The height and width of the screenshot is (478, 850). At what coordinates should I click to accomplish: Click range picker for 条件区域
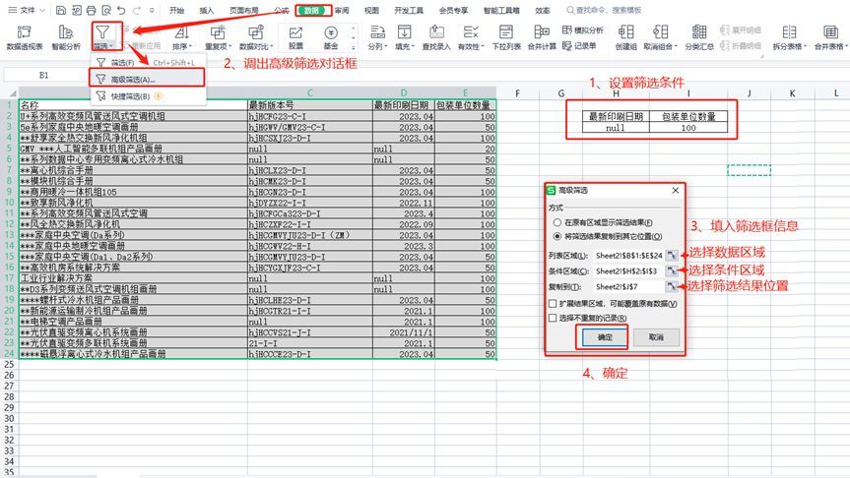[x=672, y=270]
